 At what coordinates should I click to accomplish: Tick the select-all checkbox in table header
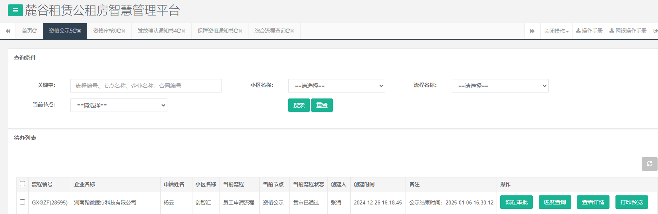pyautogui.click(x=23, y=184)
